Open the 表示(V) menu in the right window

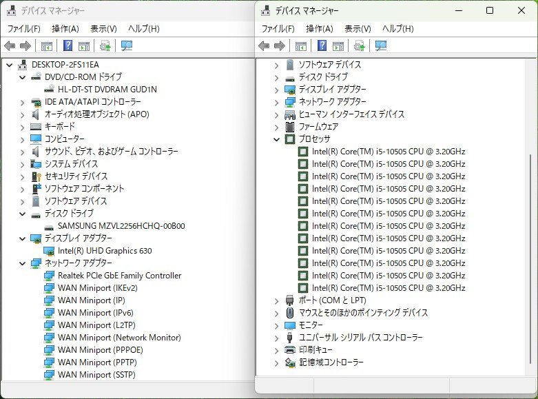[x=358, y=29]
